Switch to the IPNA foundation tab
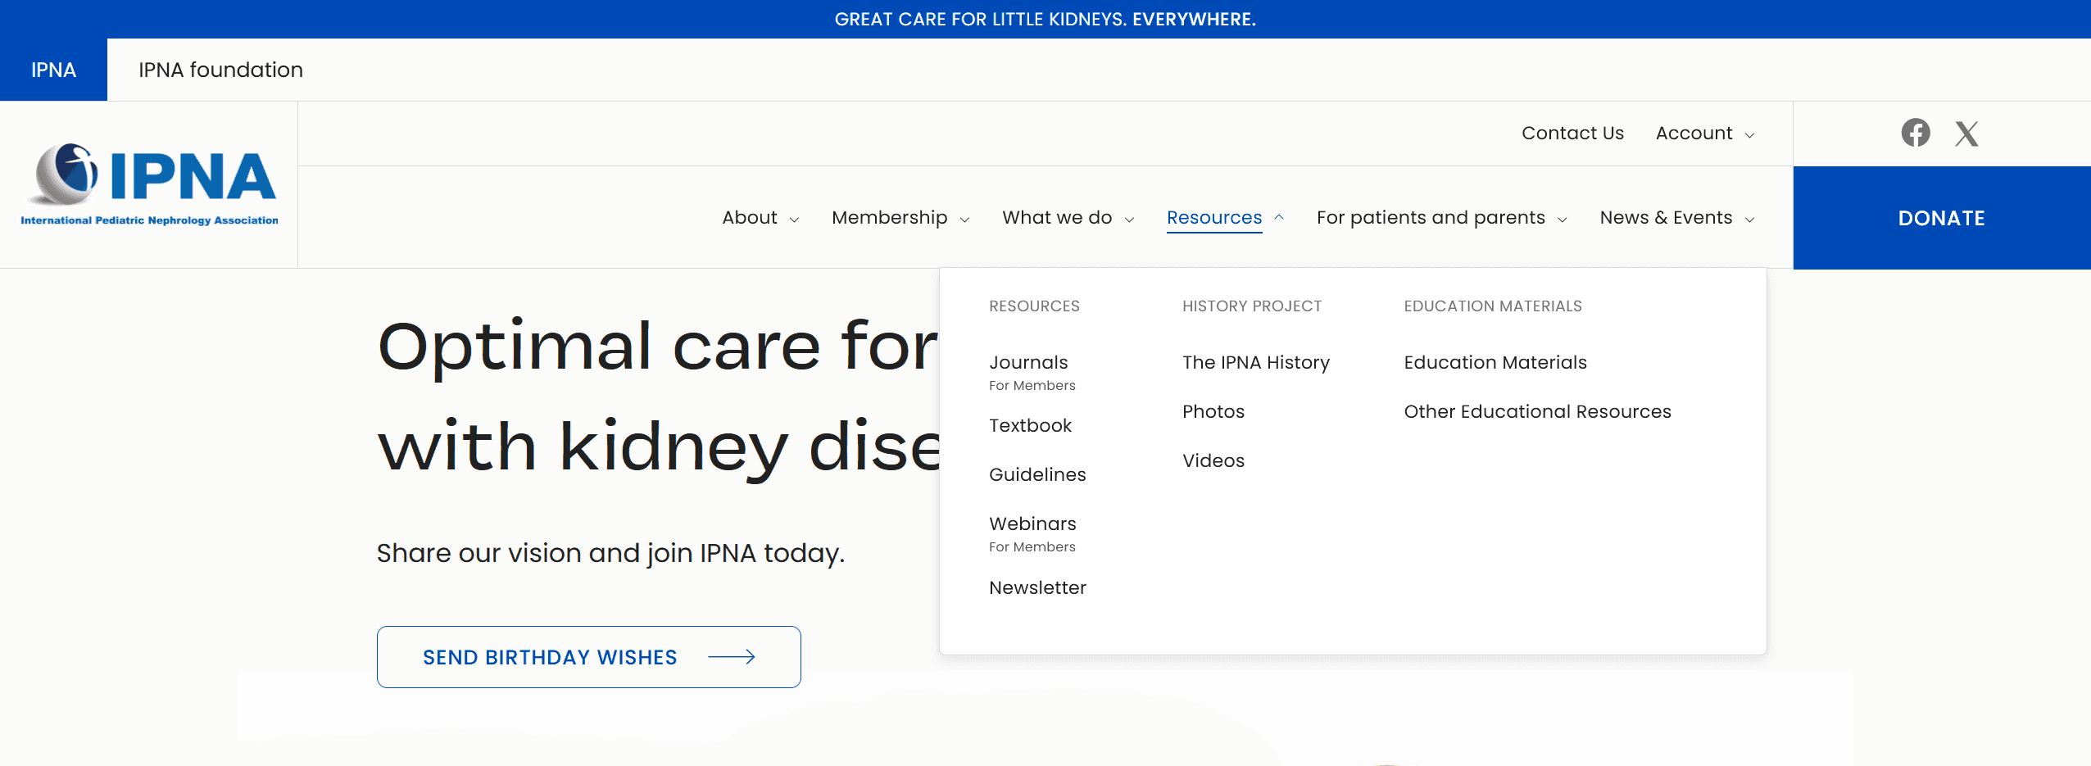 [221, 70]
